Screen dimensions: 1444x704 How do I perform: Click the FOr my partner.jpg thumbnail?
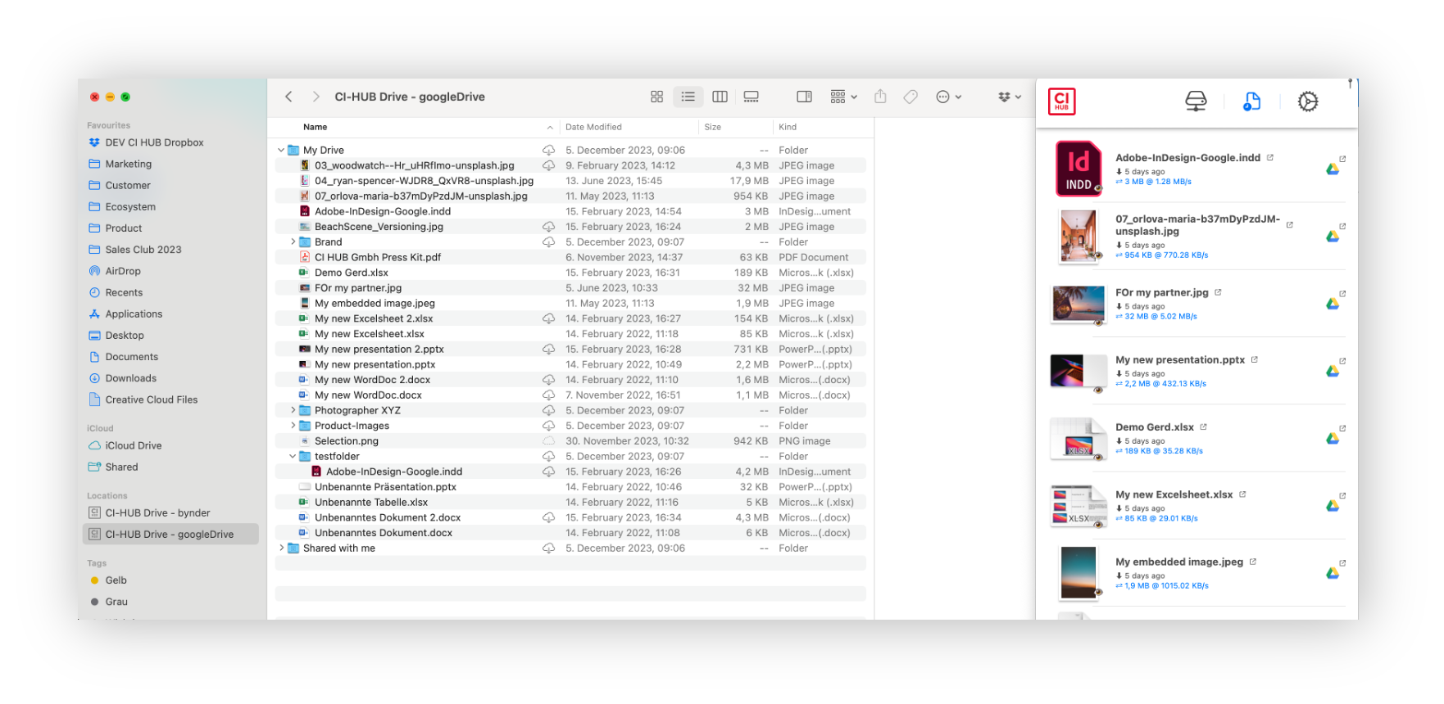pos(1078,305)
